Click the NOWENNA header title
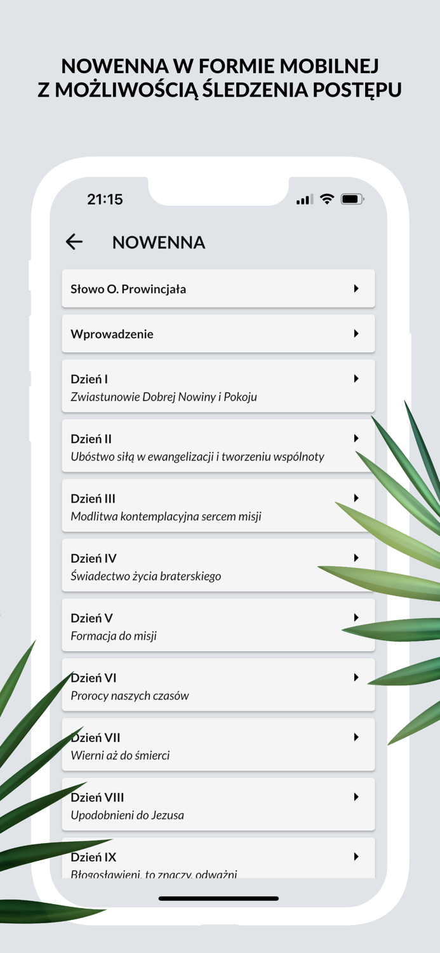The height and width of the screenshot is (953, 440). point(159,242)
